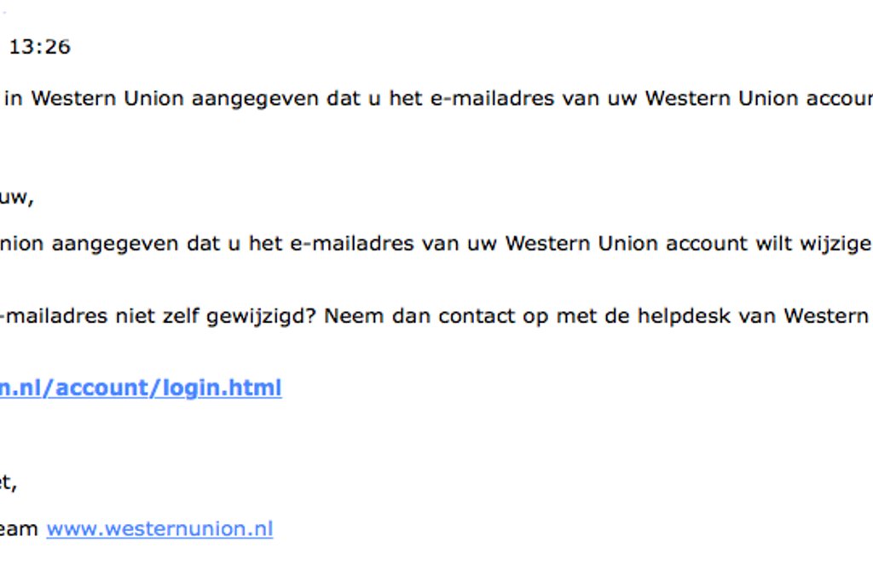Click the closing line ending "et,"

point(9,484)
